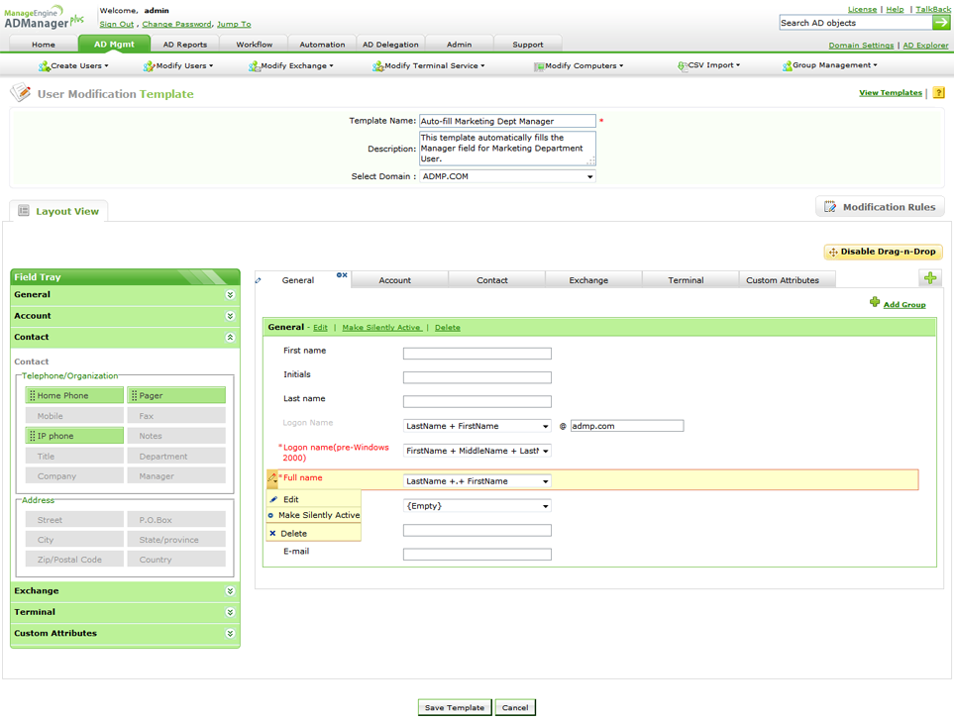This screenshot has width=954, height=722.
Task: Click the green search arrow icon
Action: 941,23
